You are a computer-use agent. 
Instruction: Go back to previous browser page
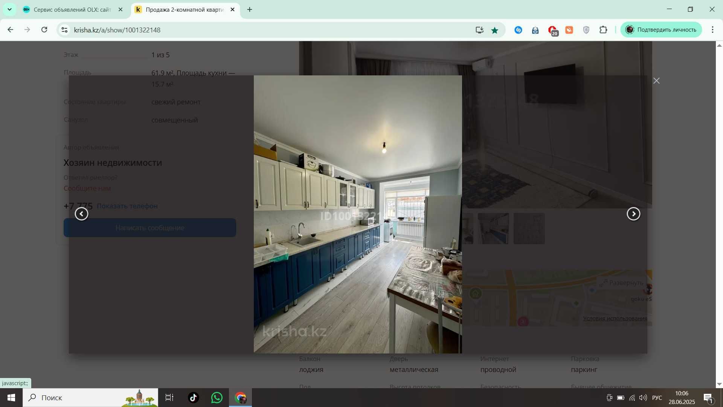click(11, 30)
